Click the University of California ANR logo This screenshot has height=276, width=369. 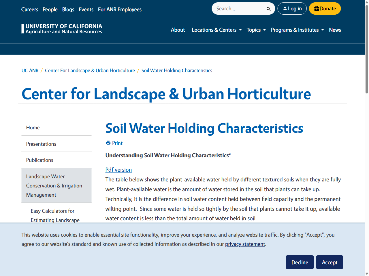(x=61, y=28)
